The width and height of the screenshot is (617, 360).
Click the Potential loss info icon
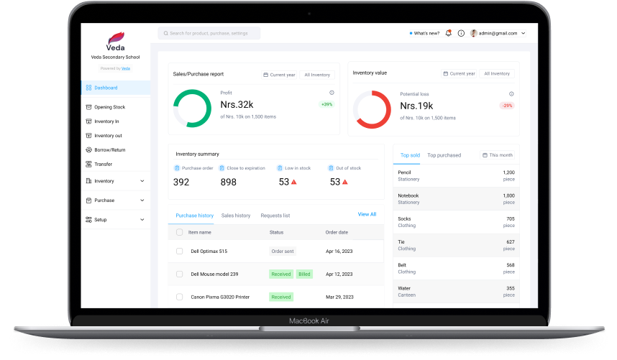point(511,93)
